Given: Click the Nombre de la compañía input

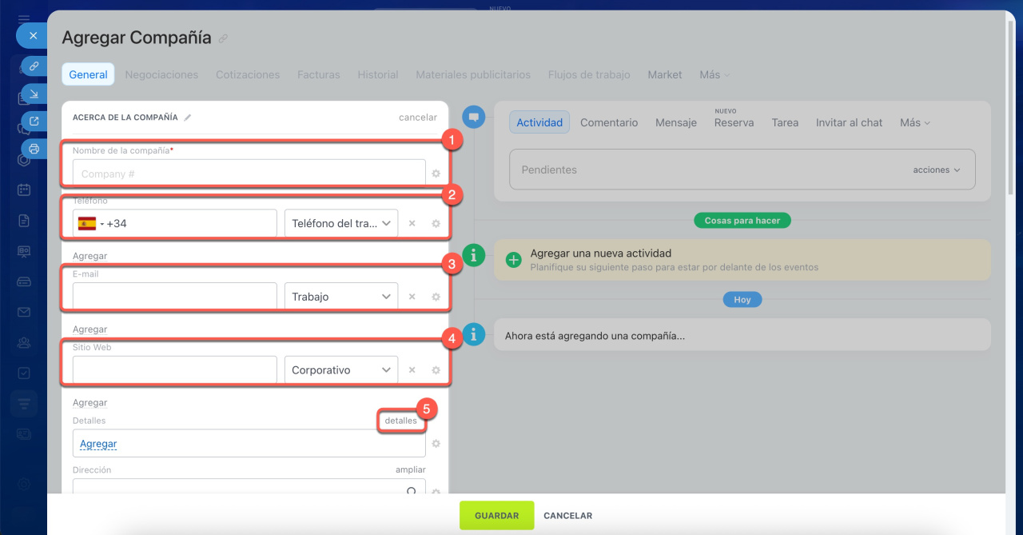Looking at the screenshot, I should pyautogui.click(x=249, y=174).
